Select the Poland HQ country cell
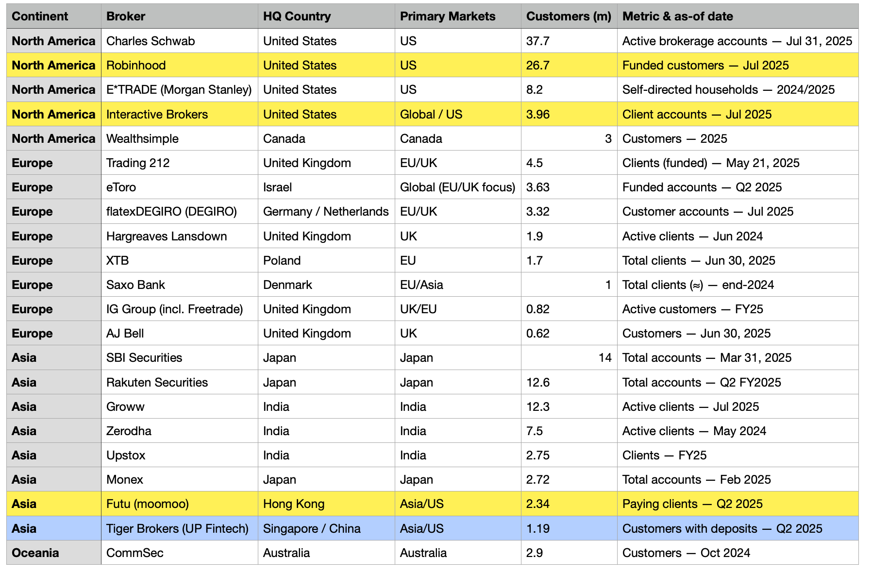This screenshot has width=872, height=574. 326,260
